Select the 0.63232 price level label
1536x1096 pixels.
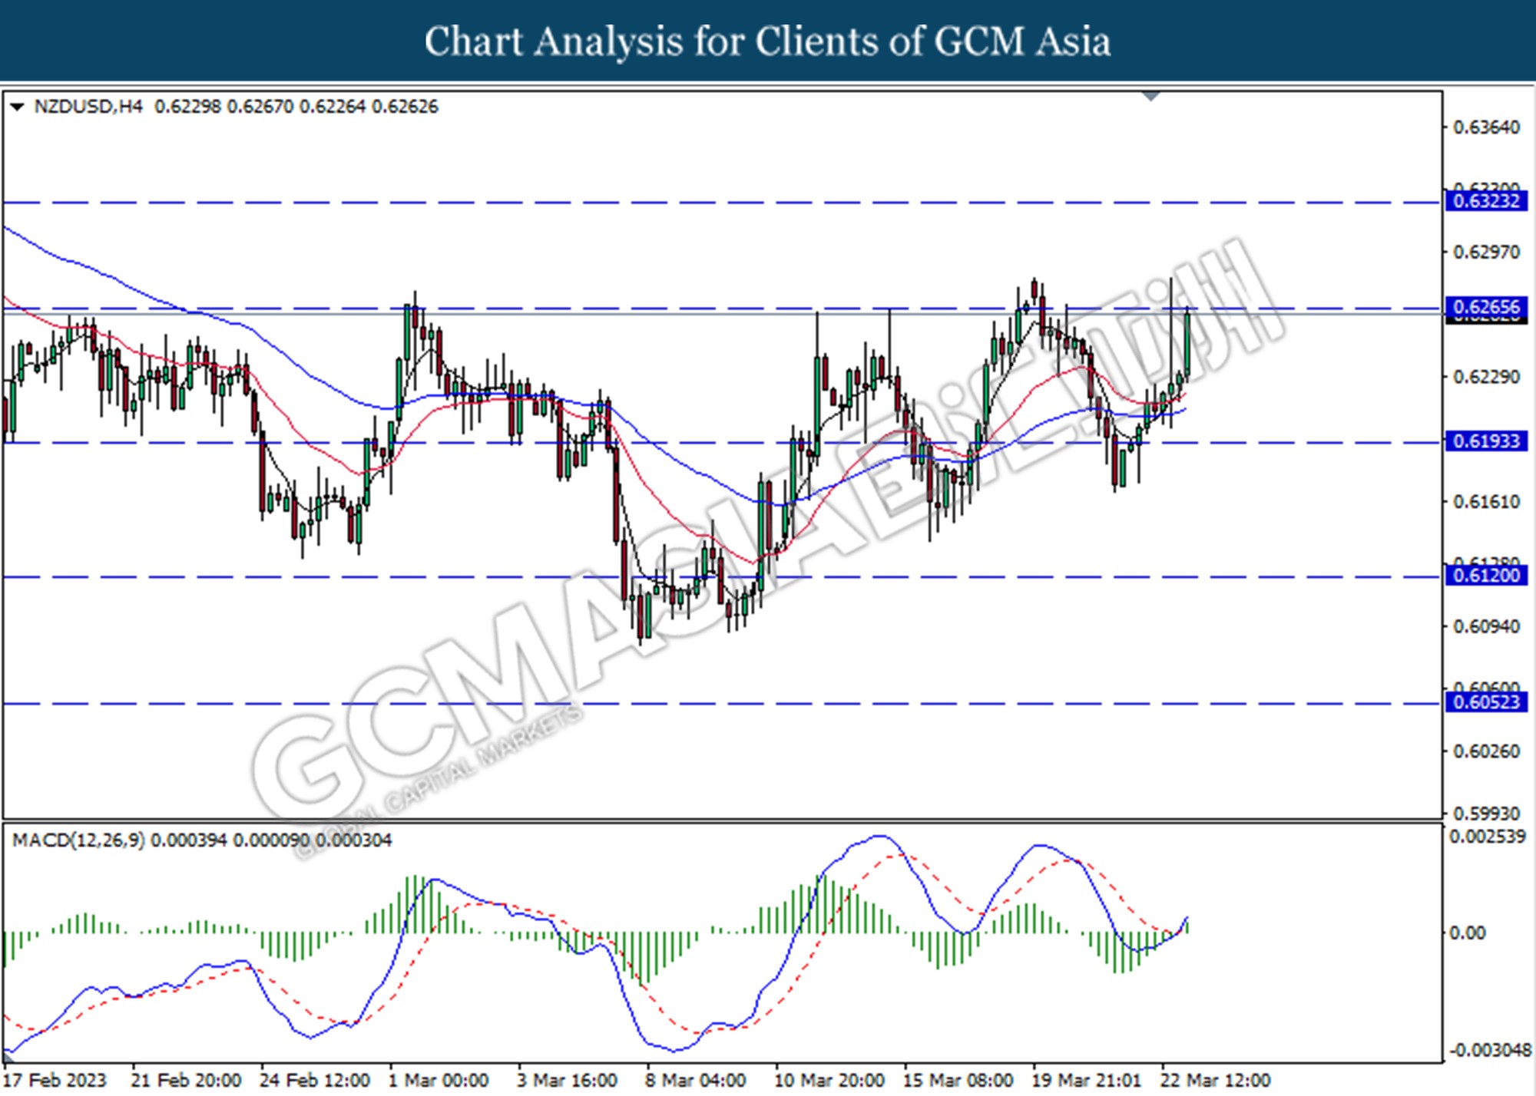click(1486, 201)
